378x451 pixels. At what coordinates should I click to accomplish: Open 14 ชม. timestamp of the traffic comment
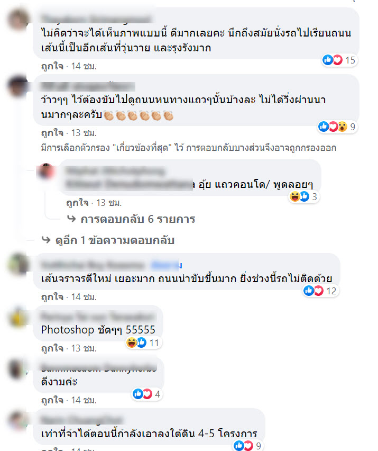pyautogui.click(x=84, y=297)
